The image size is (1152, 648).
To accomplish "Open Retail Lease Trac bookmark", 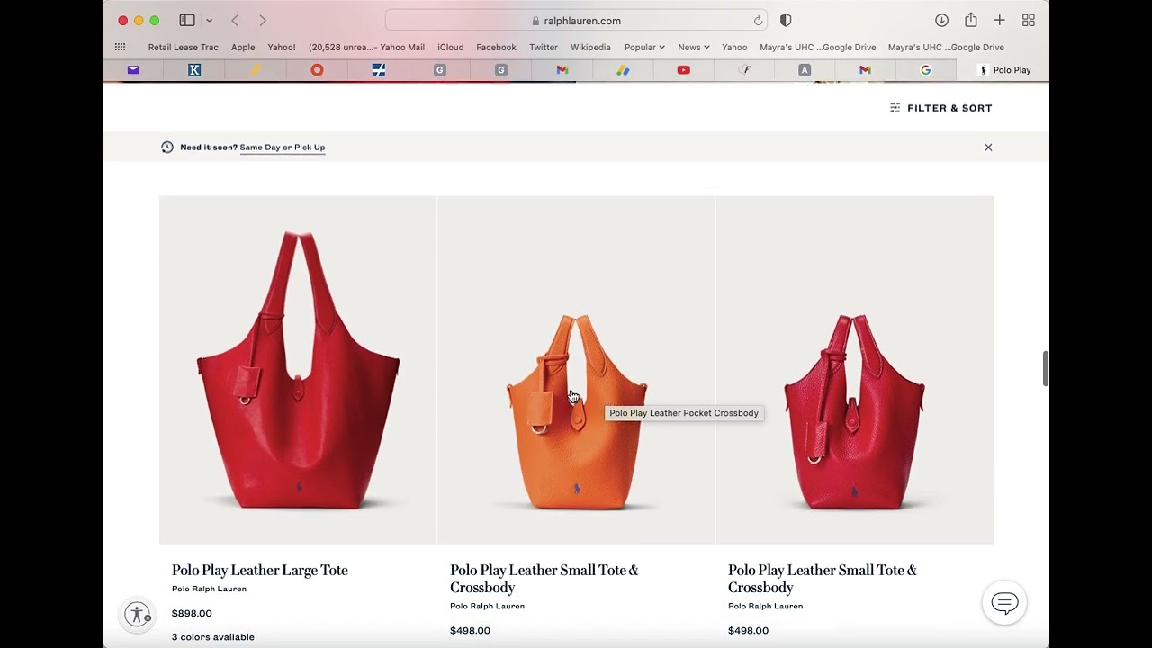I will pyautogui.click(x=183, y=47).
